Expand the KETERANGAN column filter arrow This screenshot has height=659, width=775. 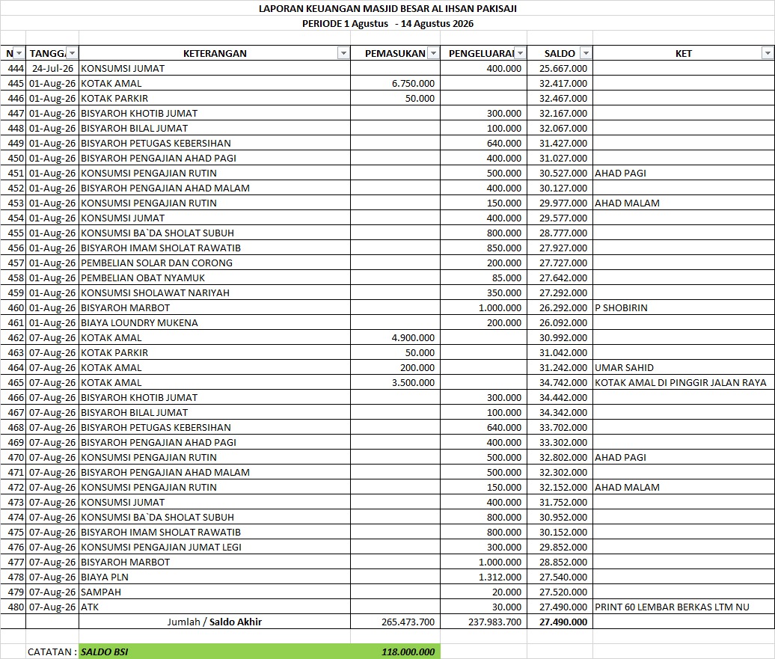(343, 53)
